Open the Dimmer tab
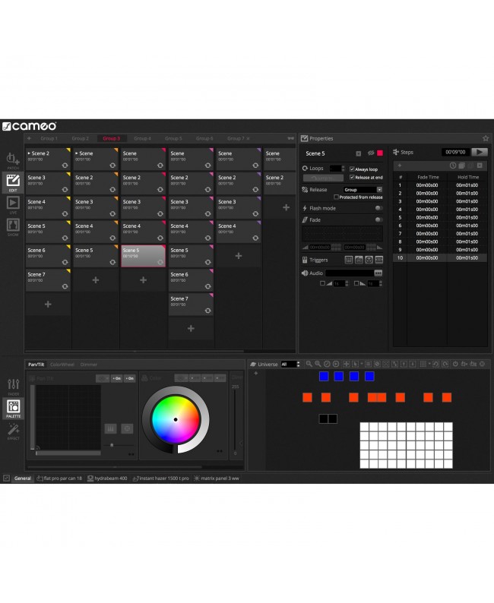This screenshot has width=494, height=603. point(89,365)
